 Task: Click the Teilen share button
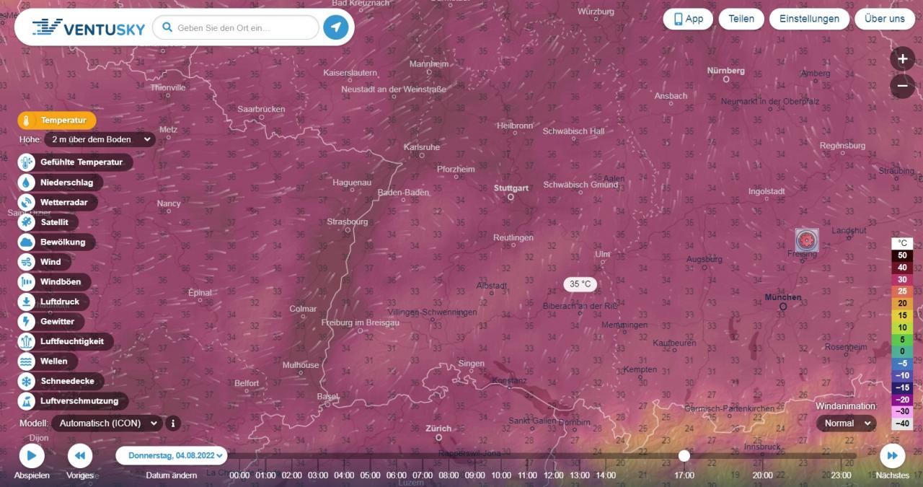click(741, 19)
